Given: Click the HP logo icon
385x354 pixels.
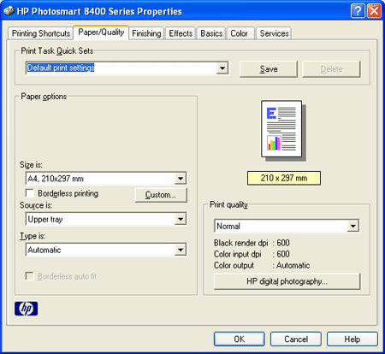Looking at the screenshot, I should pos(26,309).
